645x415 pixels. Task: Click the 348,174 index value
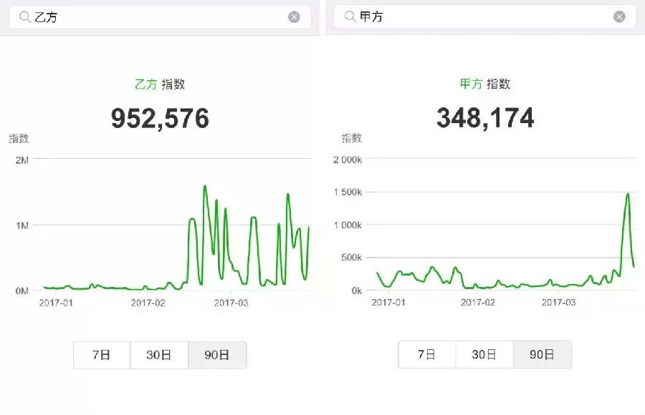pyautogui.click(x=485, y=118)
